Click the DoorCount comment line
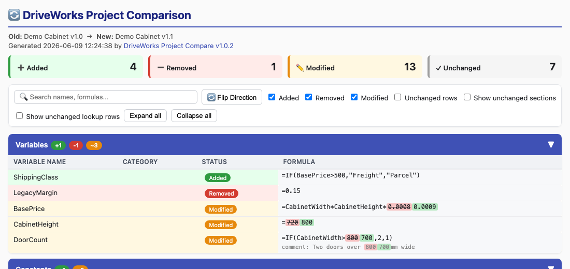570x269 pixels. pos(348,247)
